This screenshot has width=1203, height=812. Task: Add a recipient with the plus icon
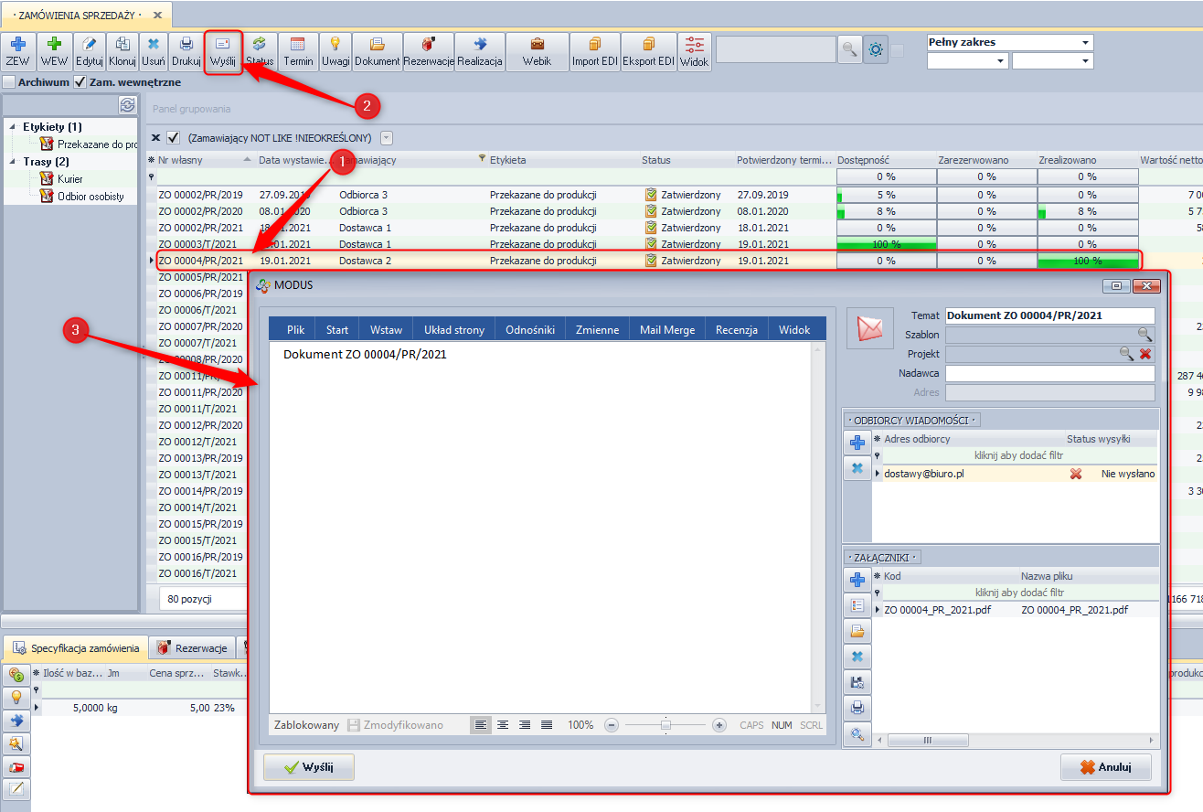tap(857, 443)
